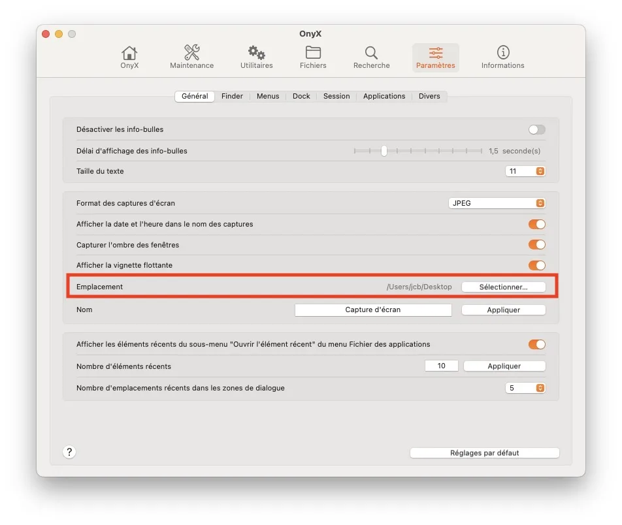This screenshot has height=525, width=622.
Task: Click Réglages par défaut button
Action: coord(484,452)
